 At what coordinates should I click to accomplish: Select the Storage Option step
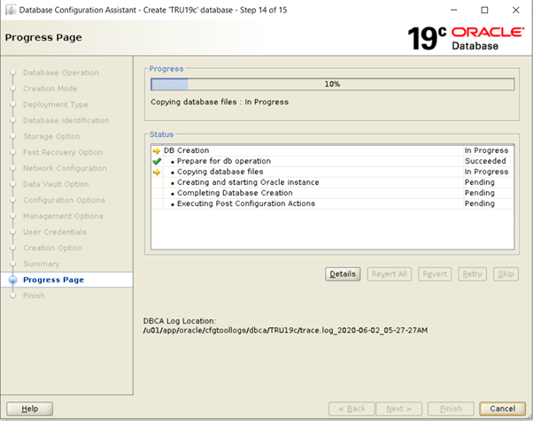[51, 136]
